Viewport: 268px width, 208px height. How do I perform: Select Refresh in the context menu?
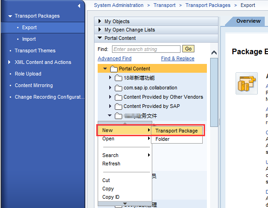point(111,164)
